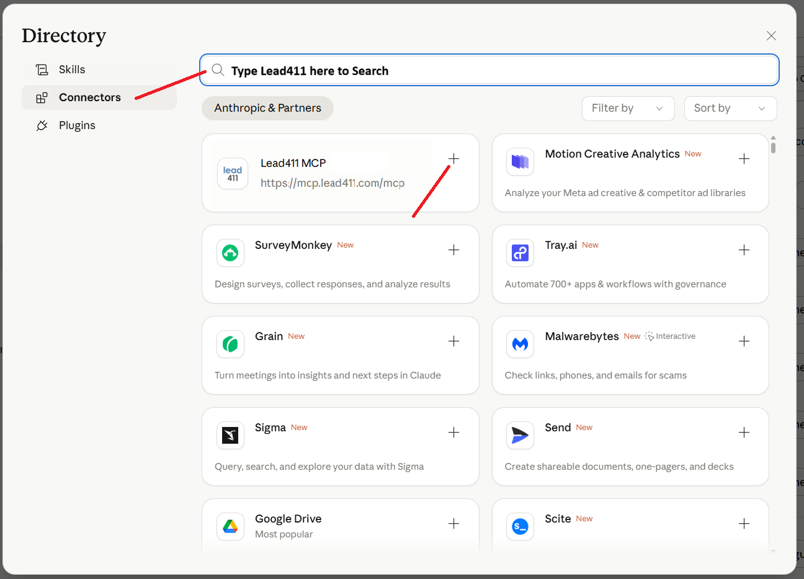
Task: Click the Malwarebytes logo icon
Action: coord(520,344)
